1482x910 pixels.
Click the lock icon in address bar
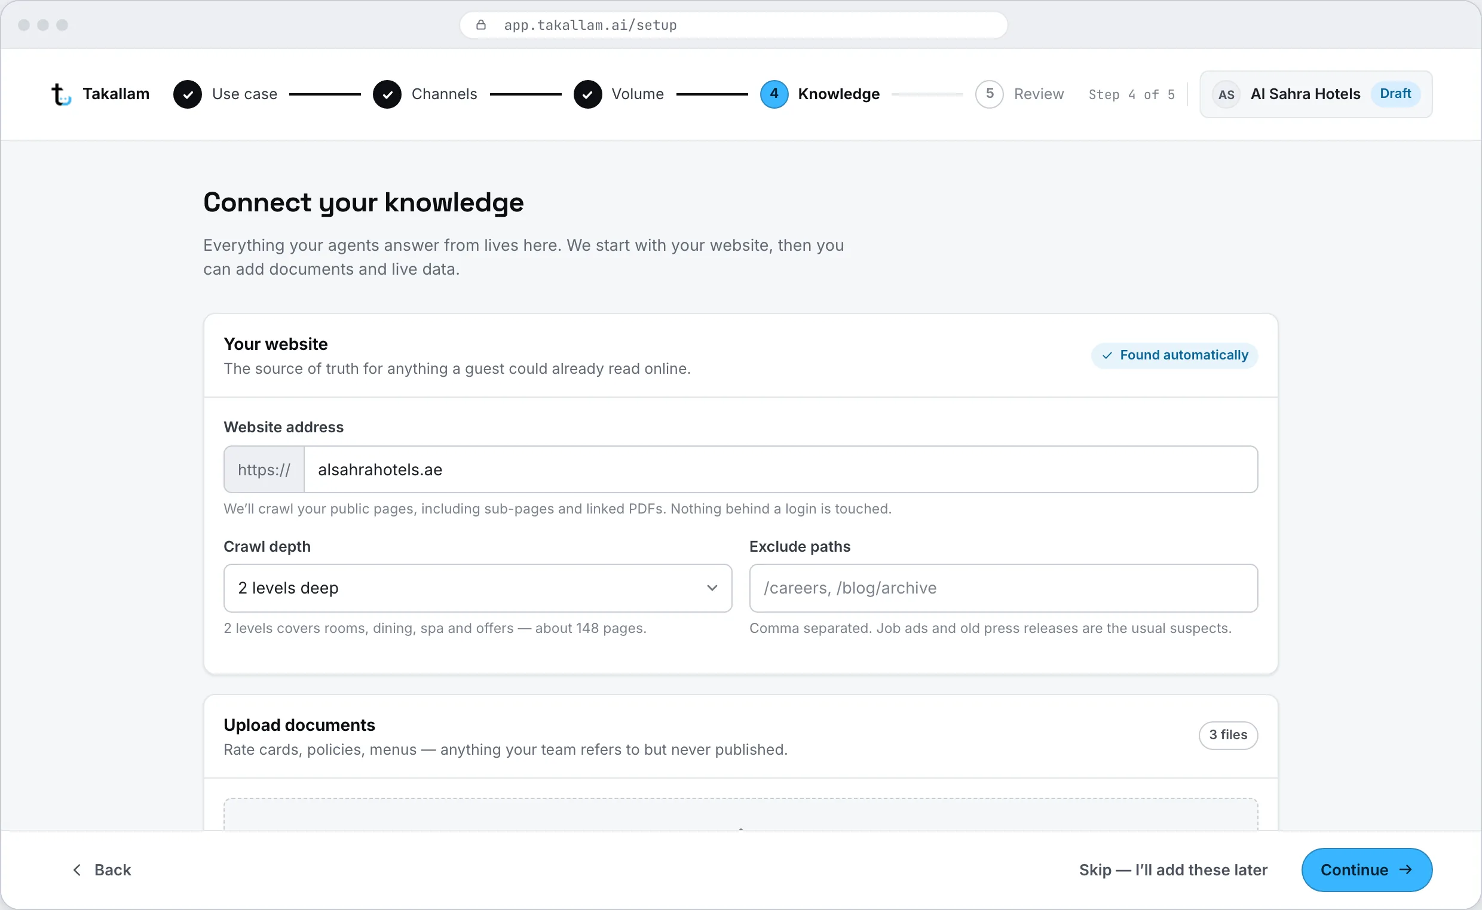click(480, 24)
